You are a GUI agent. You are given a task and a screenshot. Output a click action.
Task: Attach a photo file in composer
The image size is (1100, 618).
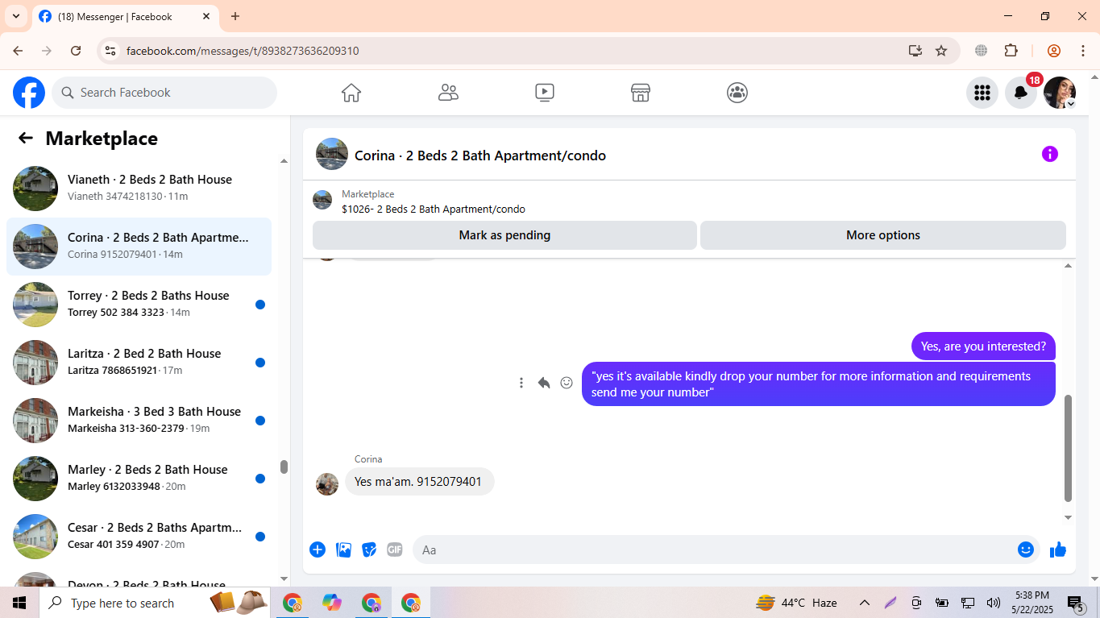[343, 550]
